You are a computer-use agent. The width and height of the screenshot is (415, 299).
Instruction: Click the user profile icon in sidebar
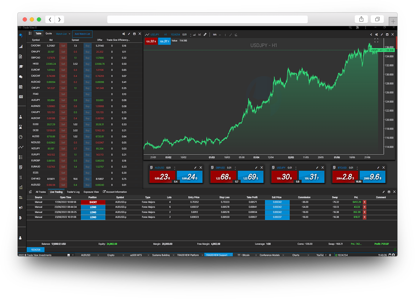[21, 238]
